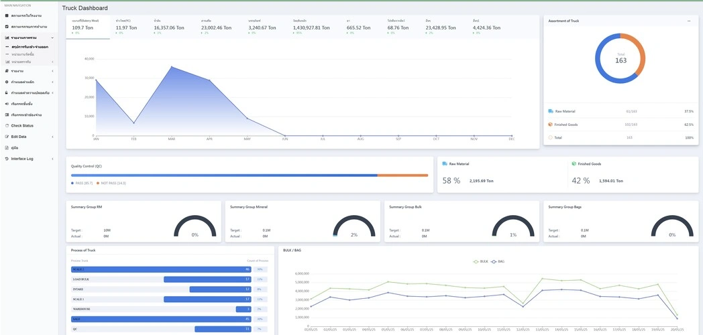Image resolution: width=703 pixels, height=335 pixels.
Task: Toggle the NOT PASS legend in Quality Control
Action: (111, 183)
